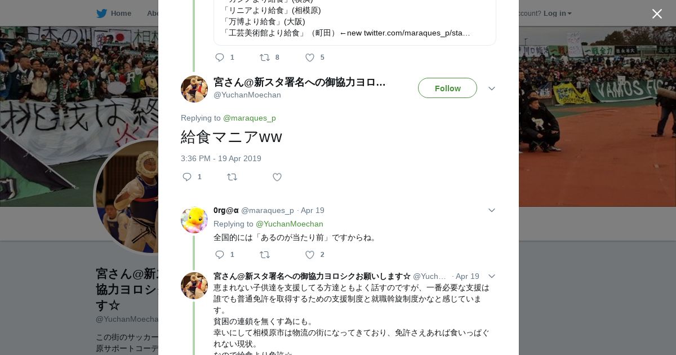Expand options chevron on the 0rg@α reply
676x355 pixels.
pyautogui.click(x=491, y=210)
